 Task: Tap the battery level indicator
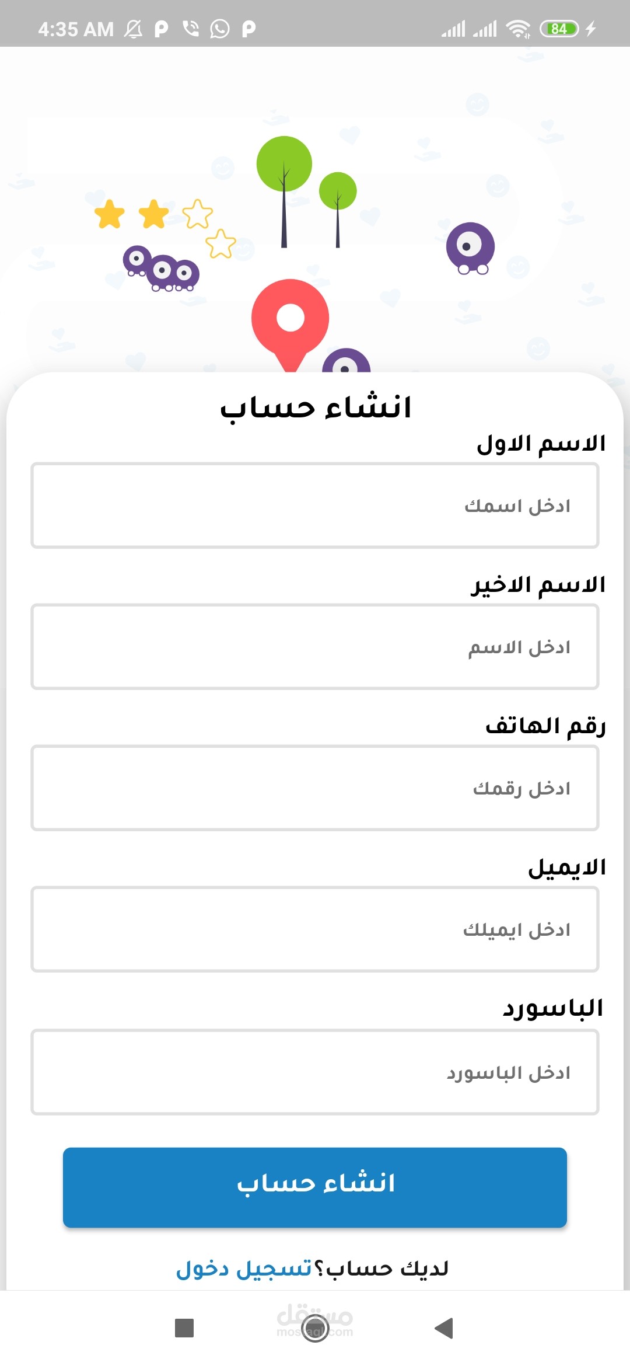(x=559, y=29)
